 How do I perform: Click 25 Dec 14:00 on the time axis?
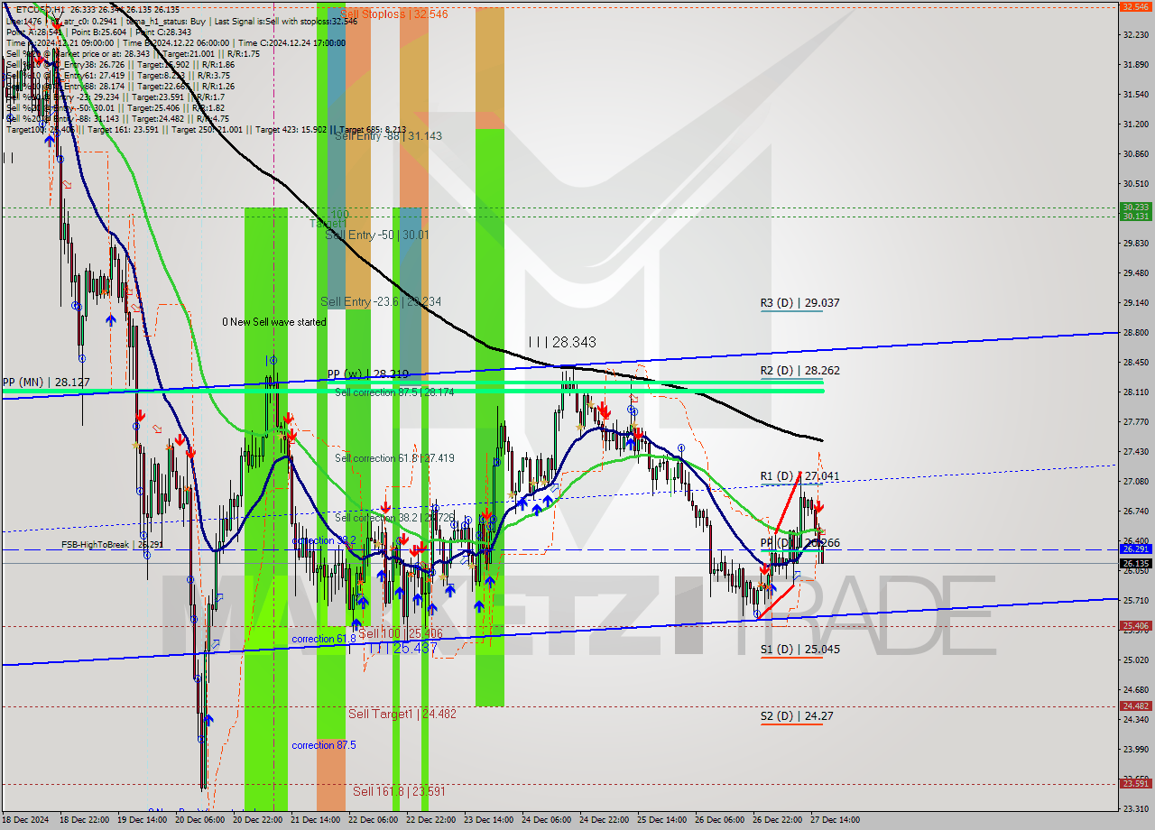click(661, 820)
